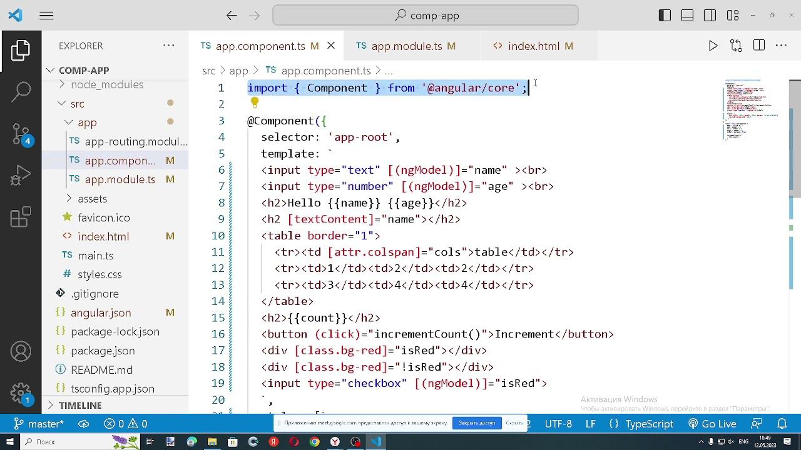Close the app.component.ts tab

point(331,46)
